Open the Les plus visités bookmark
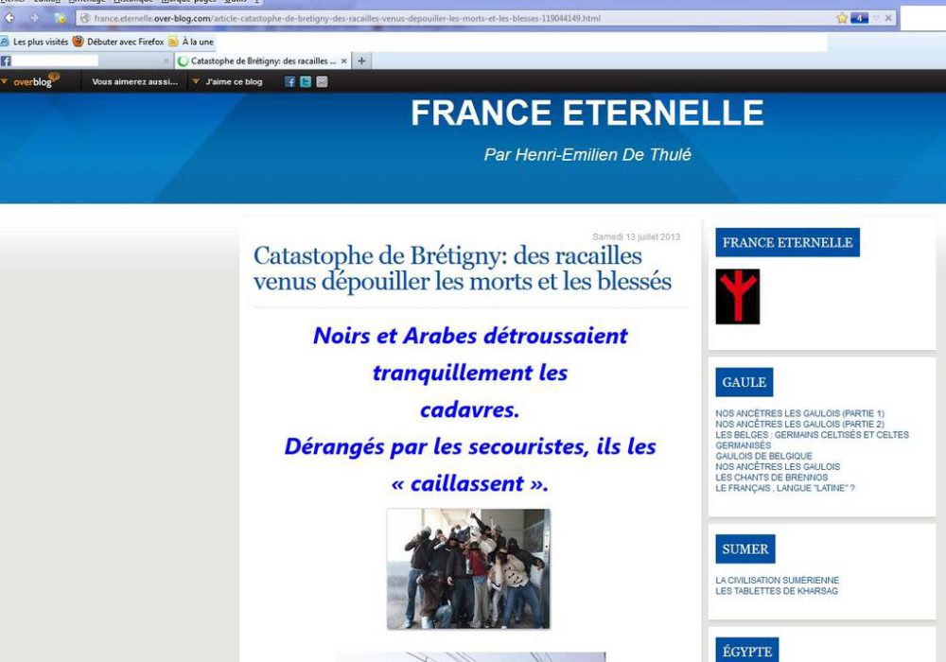 [34, 42]
